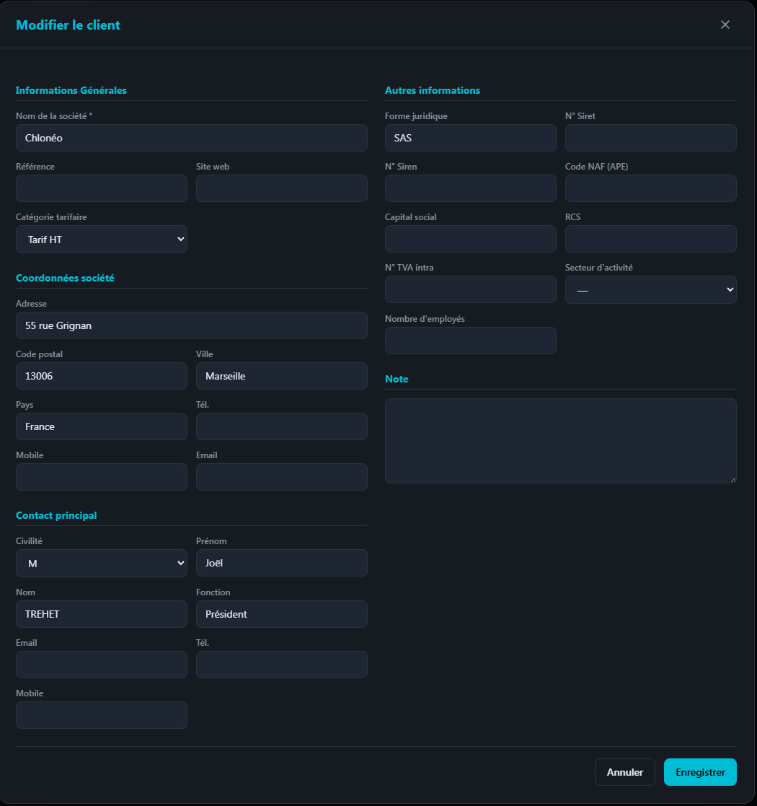Open the Civilité dropdown
The height and width of the screenshot is (806, 757).
pos(102,563)
